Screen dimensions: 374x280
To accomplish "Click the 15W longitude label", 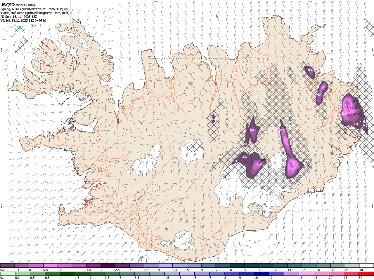I will 309,1.
